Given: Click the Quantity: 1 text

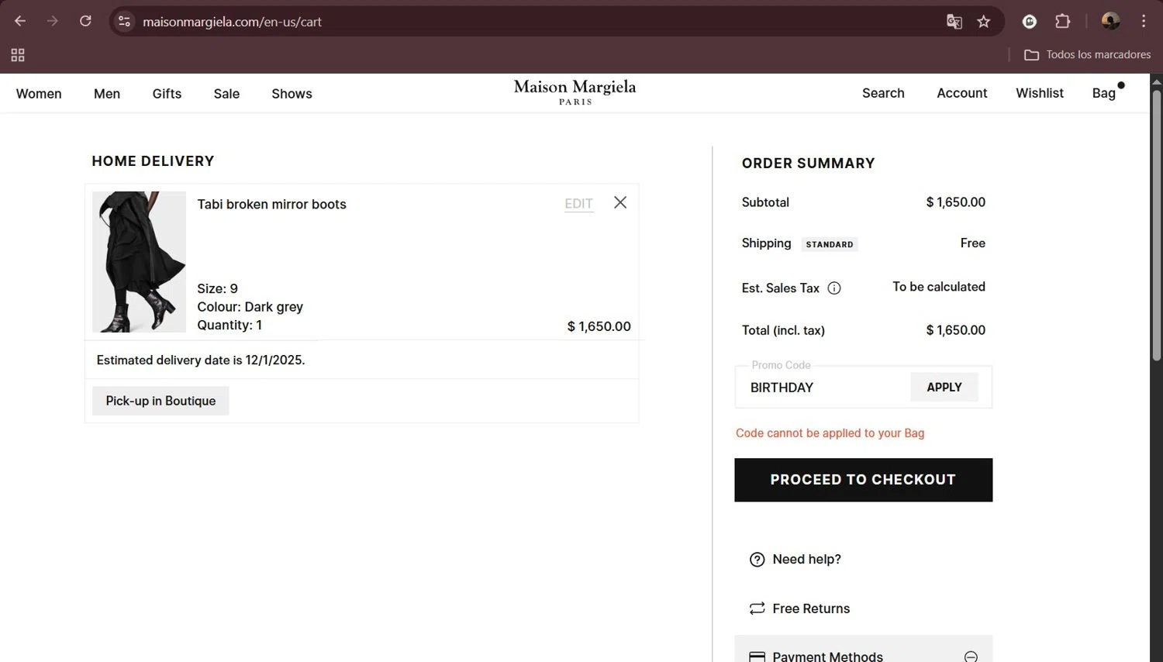Looking at the screenshot, I should pos(229,326).
